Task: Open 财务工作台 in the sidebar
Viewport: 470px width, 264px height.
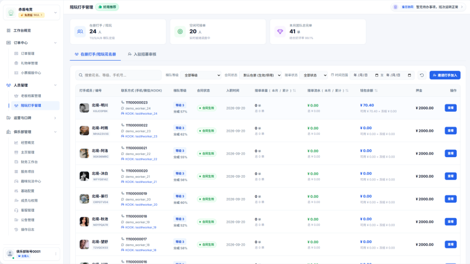Action: pyautogui.click(x=29, y=162)
